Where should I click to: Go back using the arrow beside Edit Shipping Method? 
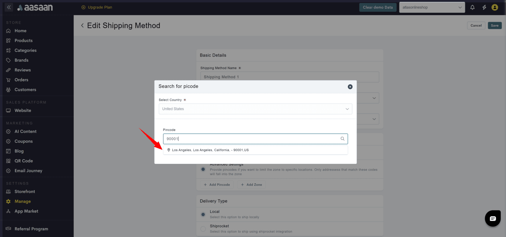(82, 26)
